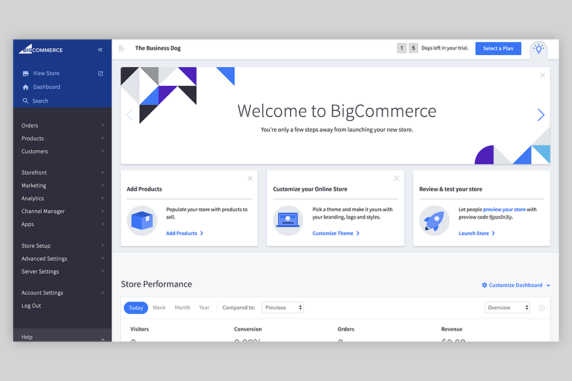
Task: Open the preview your store link
Action: tap(504, 210)
